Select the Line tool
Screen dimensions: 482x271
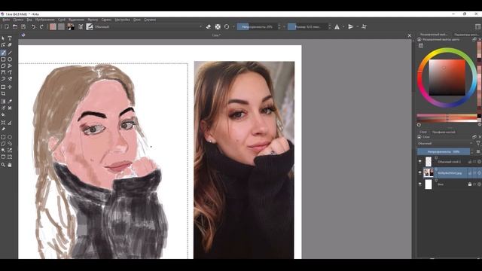click(x=10, y=53)
